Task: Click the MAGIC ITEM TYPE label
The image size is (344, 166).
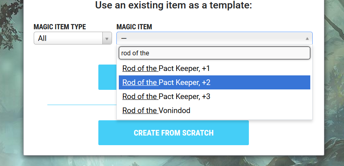Action: [x=60, y=27]
